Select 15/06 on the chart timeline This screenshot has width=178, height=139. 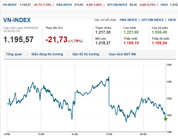pyautogui.click(x=41, y=134)
